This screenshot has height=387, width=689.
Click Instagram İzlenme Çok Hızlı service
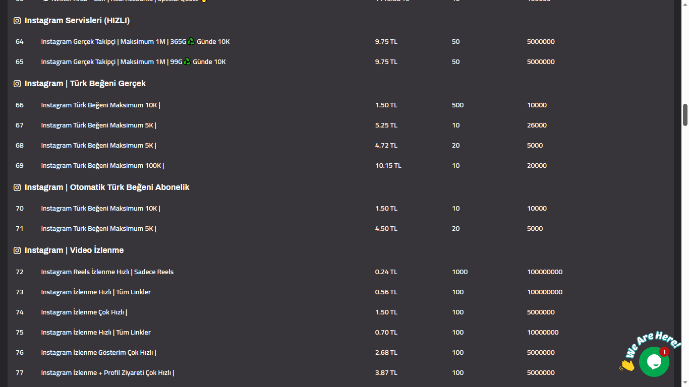84,312
